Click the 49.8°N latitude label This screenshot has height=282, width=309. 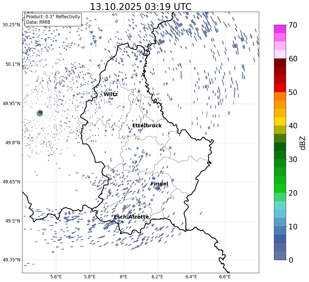click(13, 143)
